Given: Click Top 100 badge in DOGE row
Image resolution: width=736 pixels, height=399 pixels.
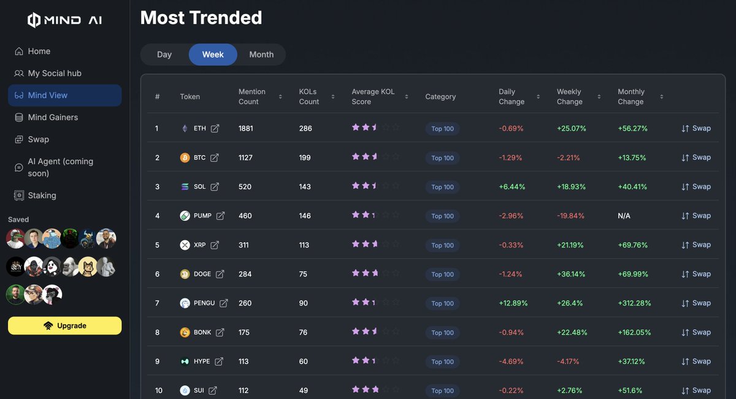Looking at the screenshot, I should click(442, 274).
